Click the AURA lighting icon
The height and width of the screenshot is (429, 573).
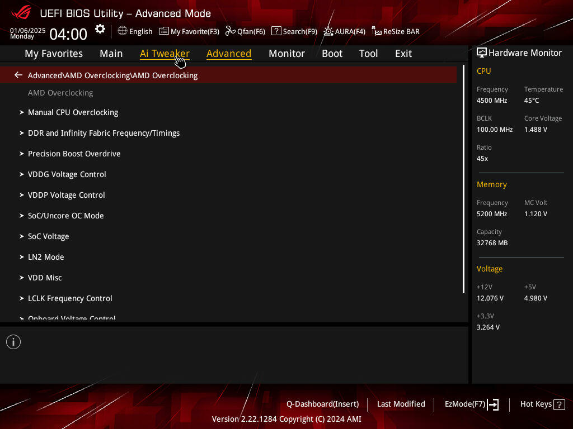(x=328, y=31)
